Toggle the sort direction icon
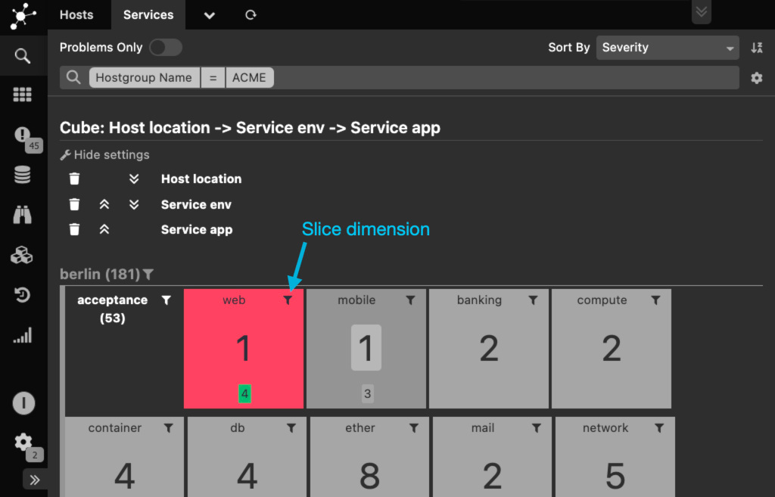The width and height of the screenshot is (775, 497). (757, 48)
